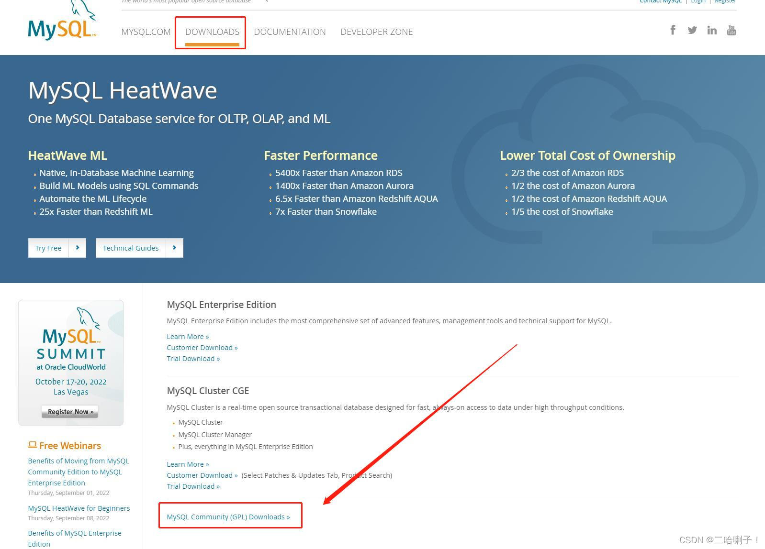Open Learn More under MySQL Cluster CGE
This screenshot has height=549, width=765.
188,464
